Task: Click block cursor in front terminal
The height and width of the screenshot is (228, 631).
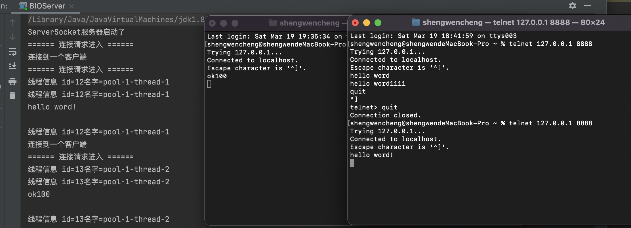Action: pyautogui.click(x=352, y=163)
